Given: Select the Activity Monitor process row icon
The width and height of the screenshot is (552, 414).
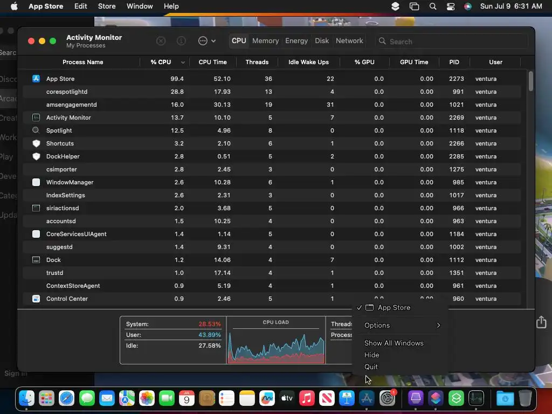Looking at the screenshot, I should (36, 117).
